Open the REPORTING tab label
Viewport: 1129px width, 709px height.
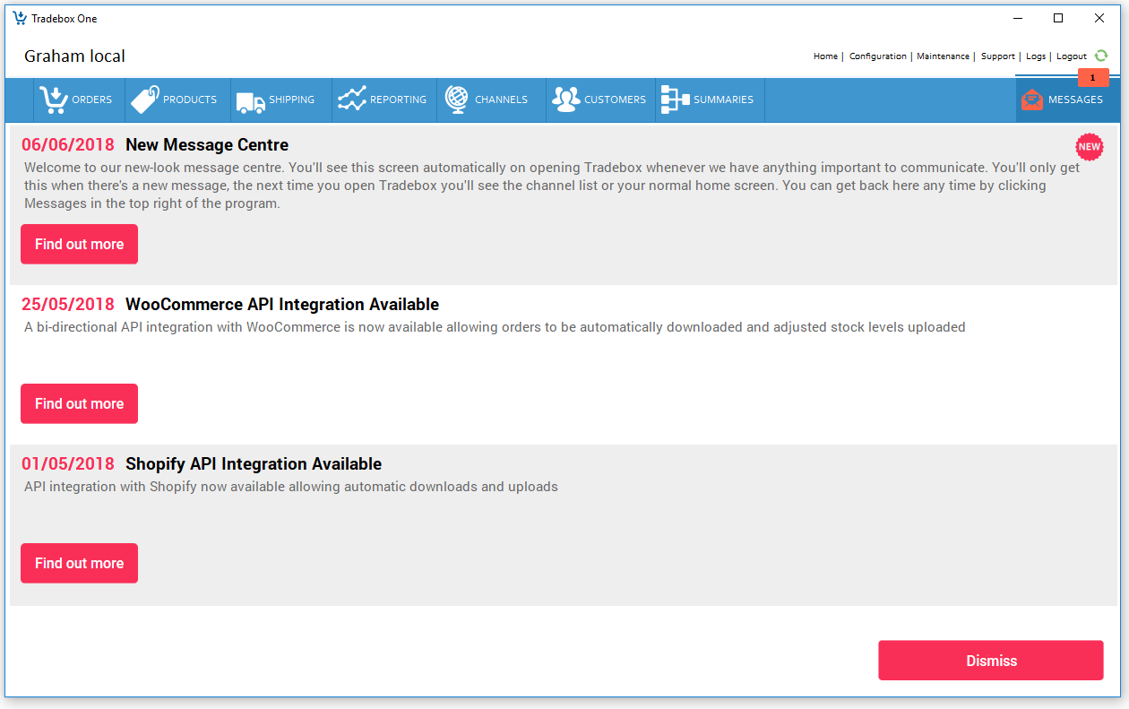click(x=398, y=99)
